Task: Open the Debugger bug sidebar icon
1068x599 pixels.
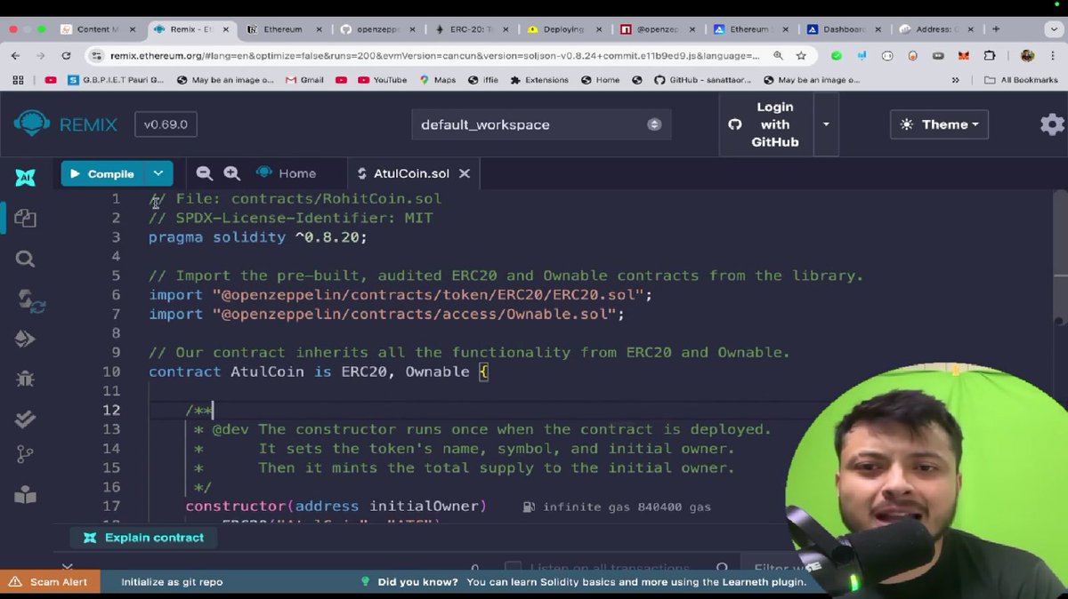Action: point(25,379)
